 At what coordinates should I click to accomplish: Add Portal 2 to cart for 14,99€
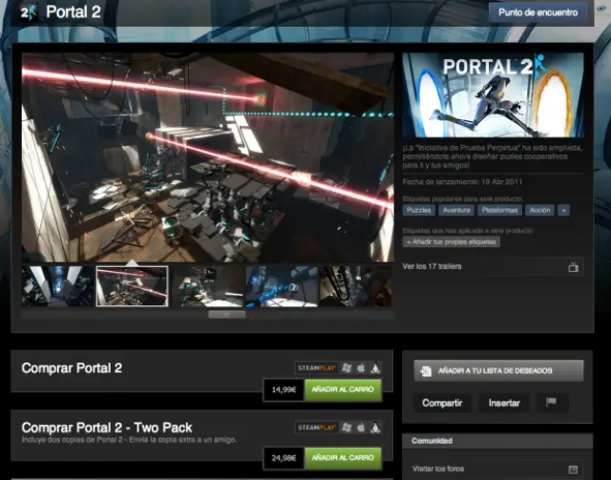click(x=343, y=388)
